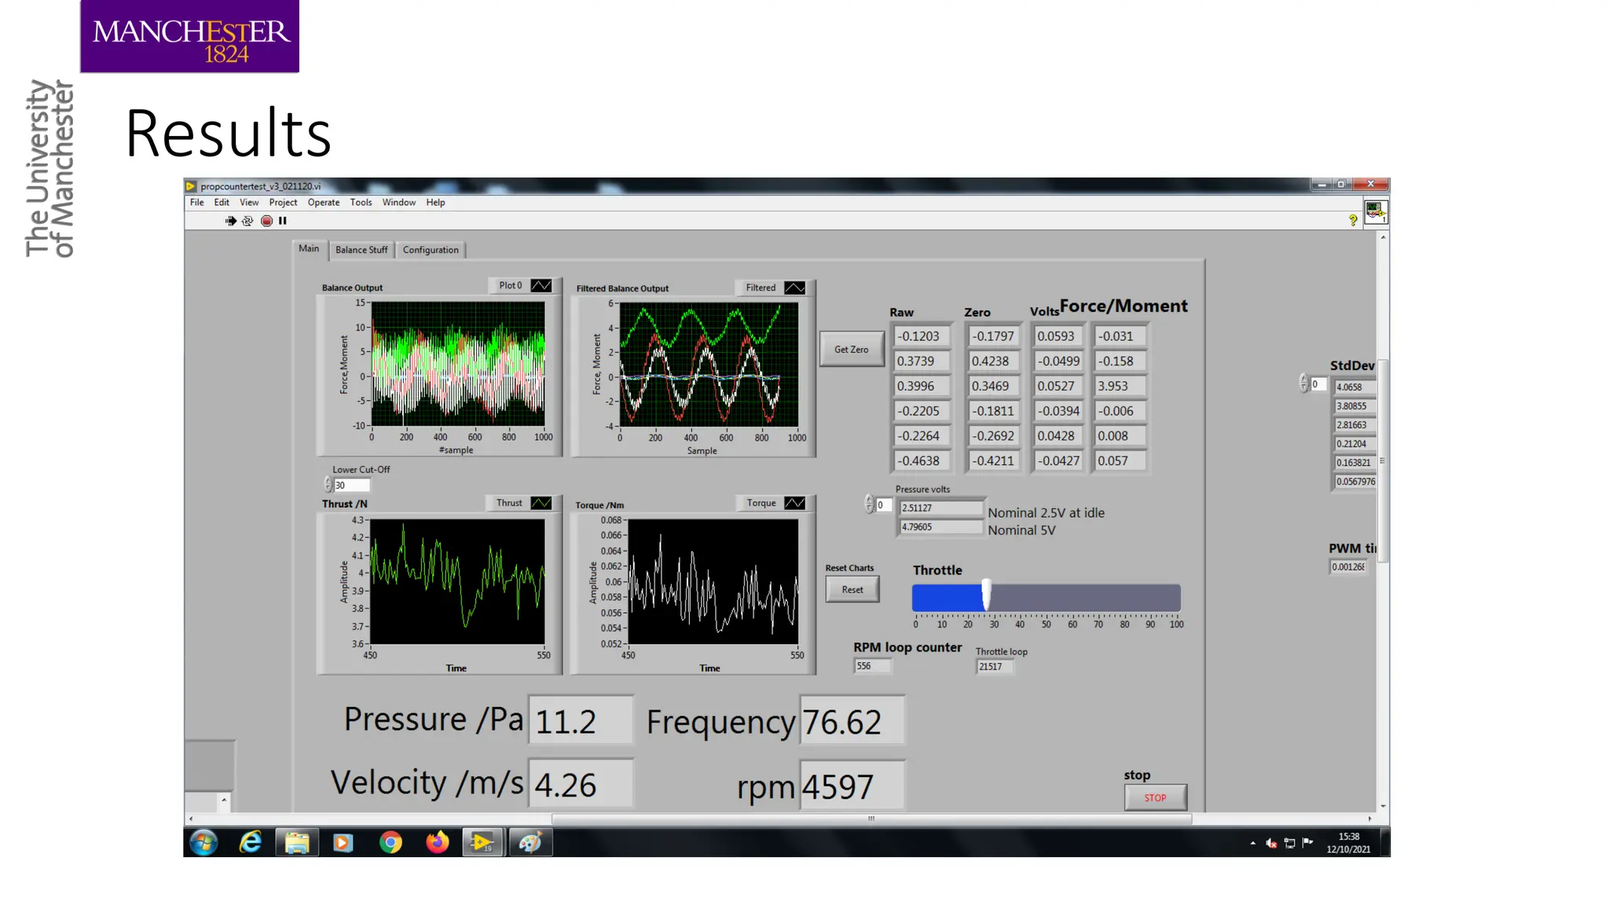Image resolution: width=1609 pixels, height=905 pixels.
Task: Click the Torque plot legend icon
Action: click(794, 503)
